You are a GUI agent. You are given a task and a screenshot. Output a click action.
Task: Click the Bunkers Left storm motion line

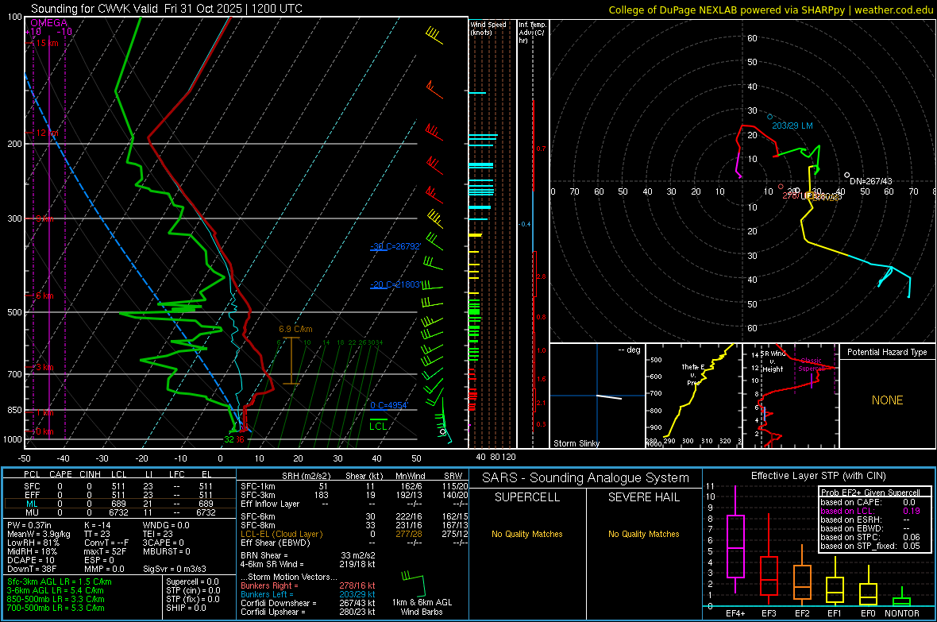tap(308, 594)
